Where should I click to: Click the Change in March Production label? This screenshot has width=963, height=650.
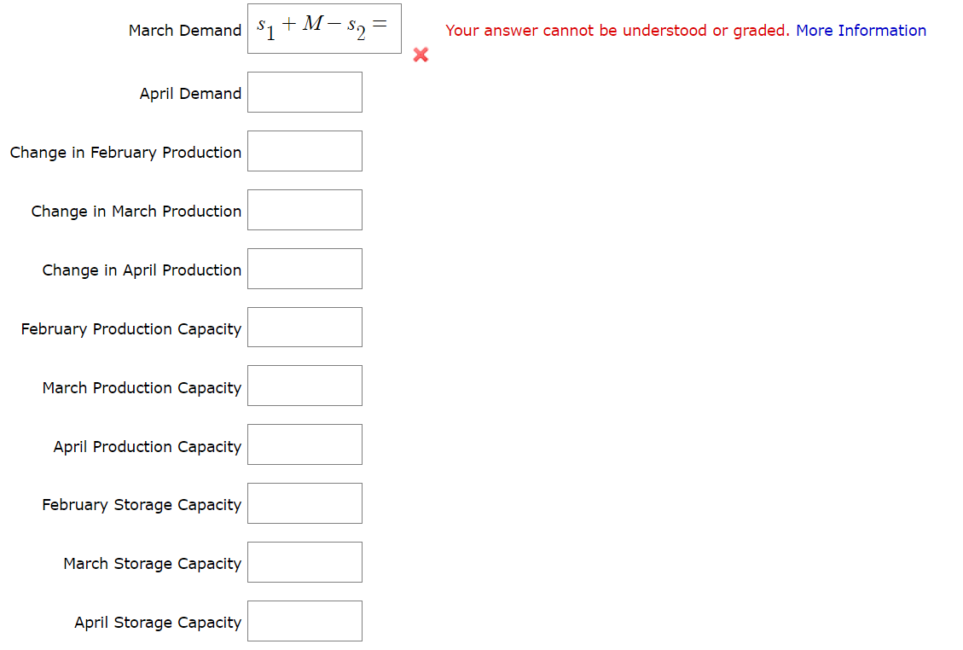click(136, 211)
